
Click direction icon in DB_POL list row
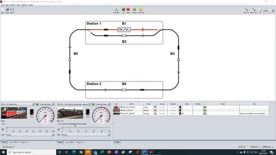pos(155,114)
